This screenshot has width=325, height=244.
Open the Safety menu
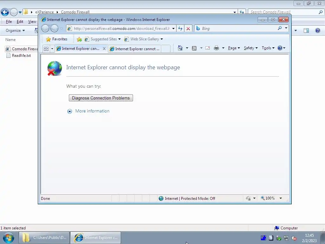(x=251, y=48)
